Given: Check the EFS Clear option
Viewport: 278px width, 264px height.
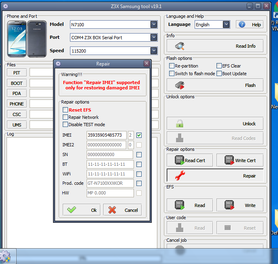Looking at the screenshot, I should [x=219, y=66].
